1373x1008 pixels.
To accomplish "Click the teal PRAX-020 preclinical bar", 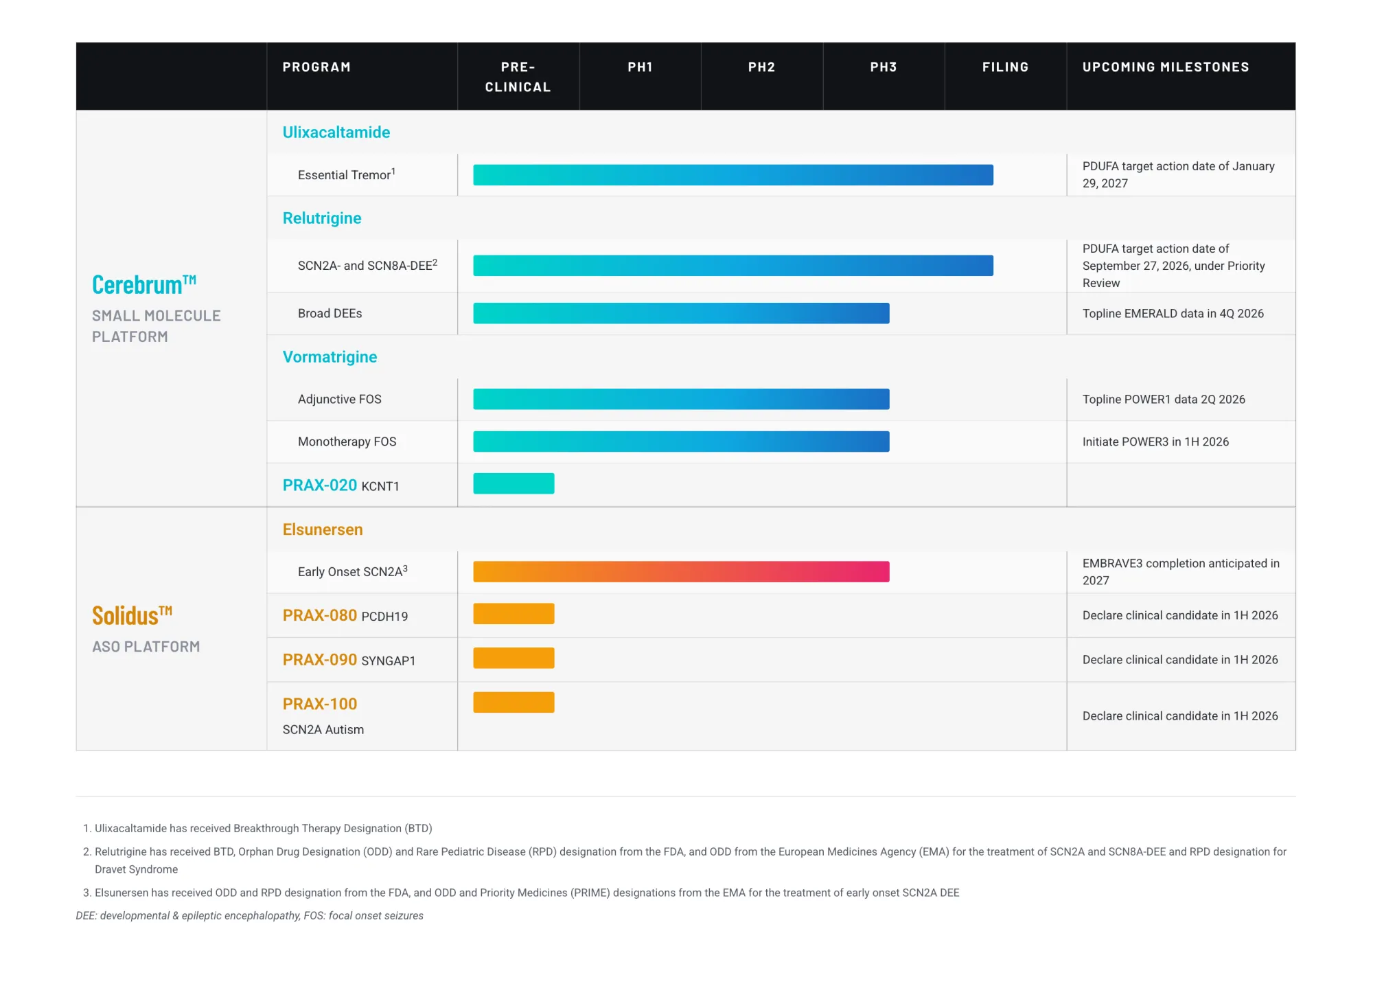I will (514, 483).
